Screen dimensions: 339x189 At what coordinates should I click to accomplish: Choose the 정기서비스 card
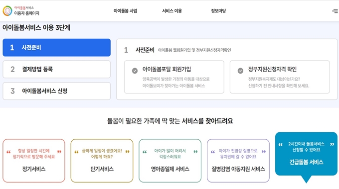[34, 161]
